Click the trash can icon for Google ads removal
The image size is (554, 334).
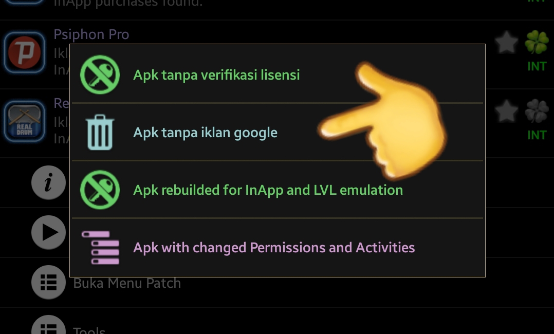(x=100, y=132)
